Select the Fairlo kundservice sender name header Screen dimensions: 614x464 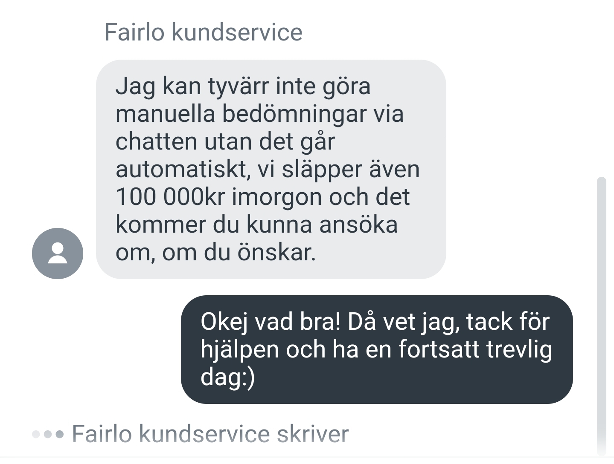[204, 32]
